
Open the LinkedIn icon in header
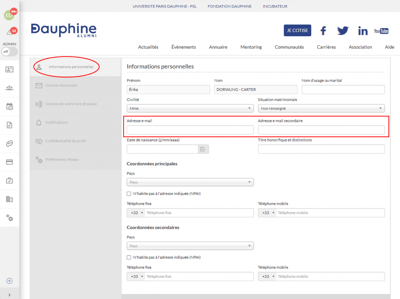click(x=362, y=31)
